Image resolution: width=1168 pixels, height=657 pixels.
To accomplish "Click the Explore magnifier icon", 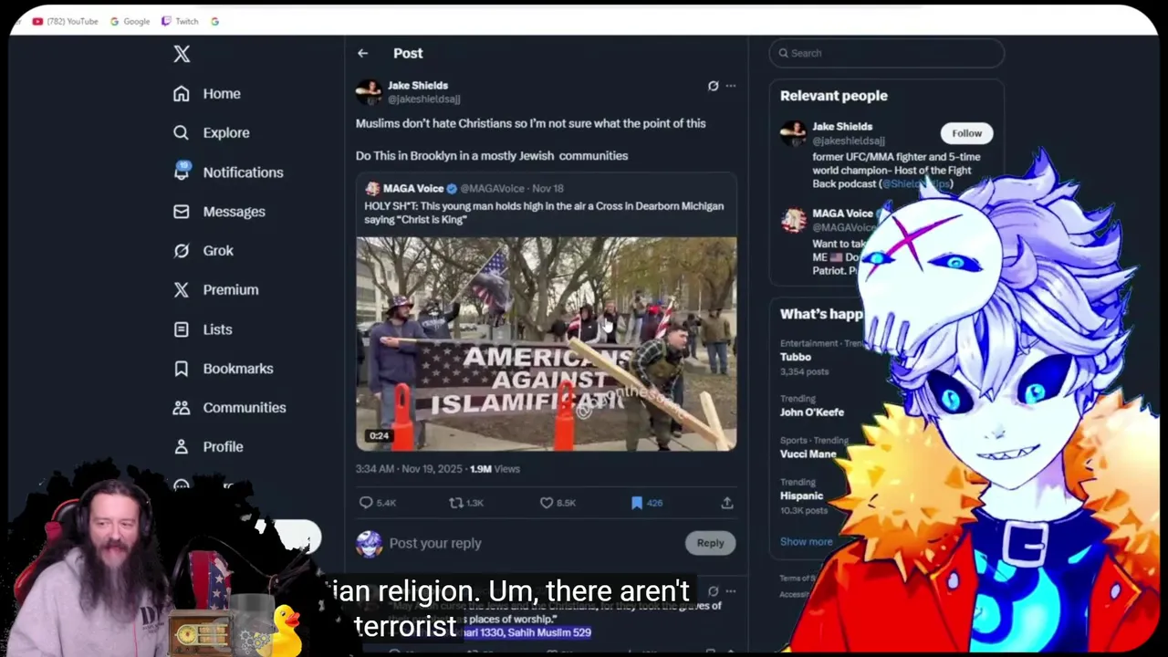I will (182, 132).
